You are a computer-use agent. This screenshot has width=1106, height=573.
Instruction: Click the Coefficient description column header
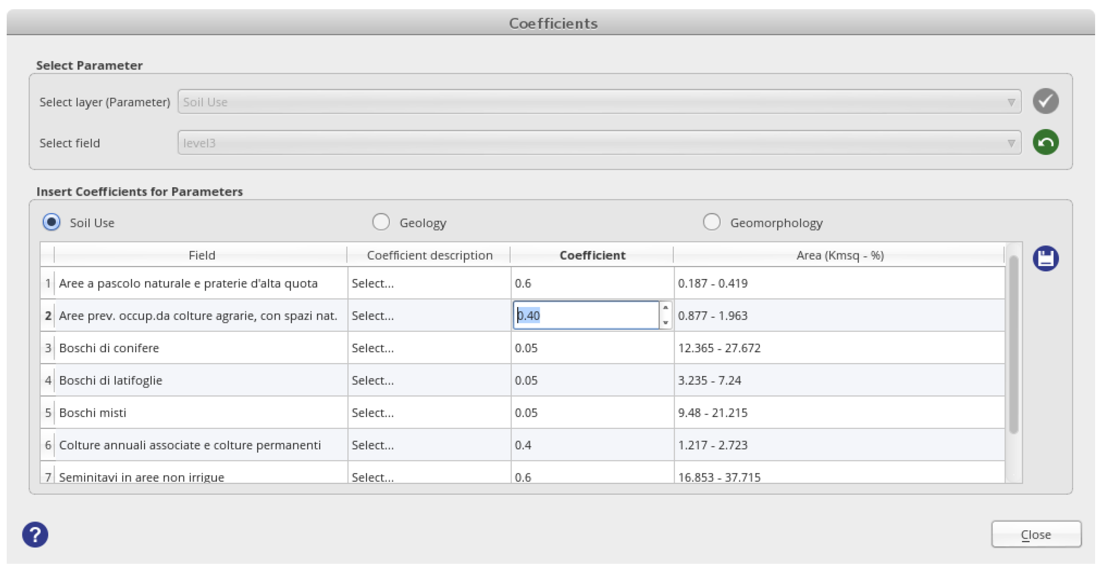pyautogui.click(x=429, y=255)
